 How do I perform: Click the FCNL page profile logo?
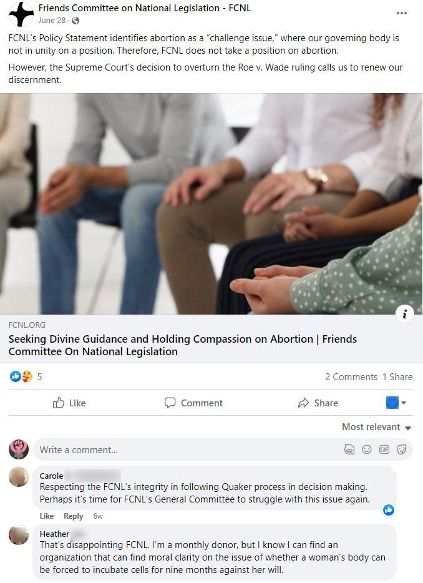point(21,14)
